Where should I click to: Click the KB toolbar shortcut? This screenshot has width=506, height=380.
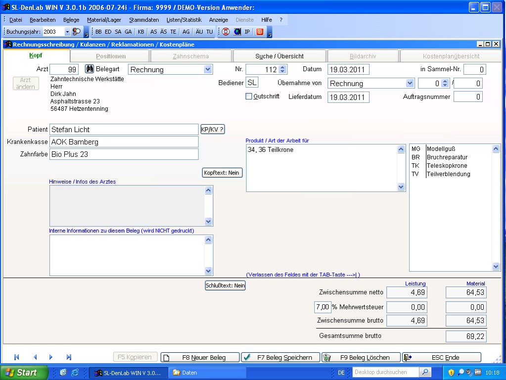pos(141,32)
